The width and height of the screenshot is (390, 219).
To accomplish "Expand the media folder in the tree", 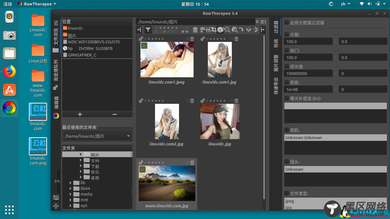I will coord(71,194).
